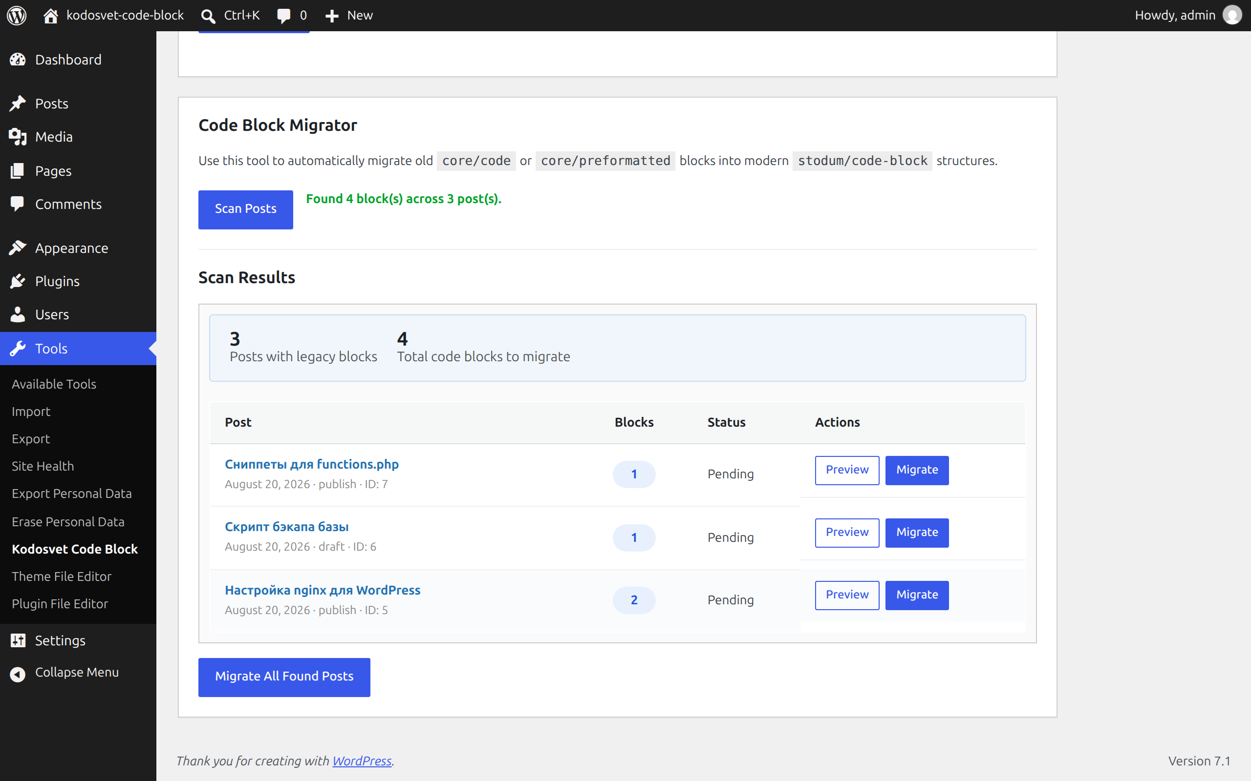Preview the Скрипт бэкапа базы post
1251x781 pixels.
point(847,533)
